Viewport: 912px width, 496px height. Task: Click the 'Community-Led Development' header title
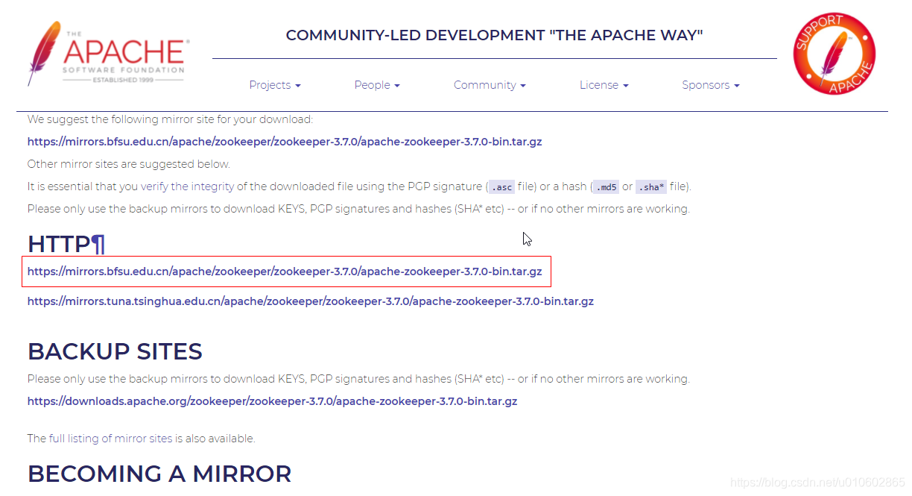(494, 35)
